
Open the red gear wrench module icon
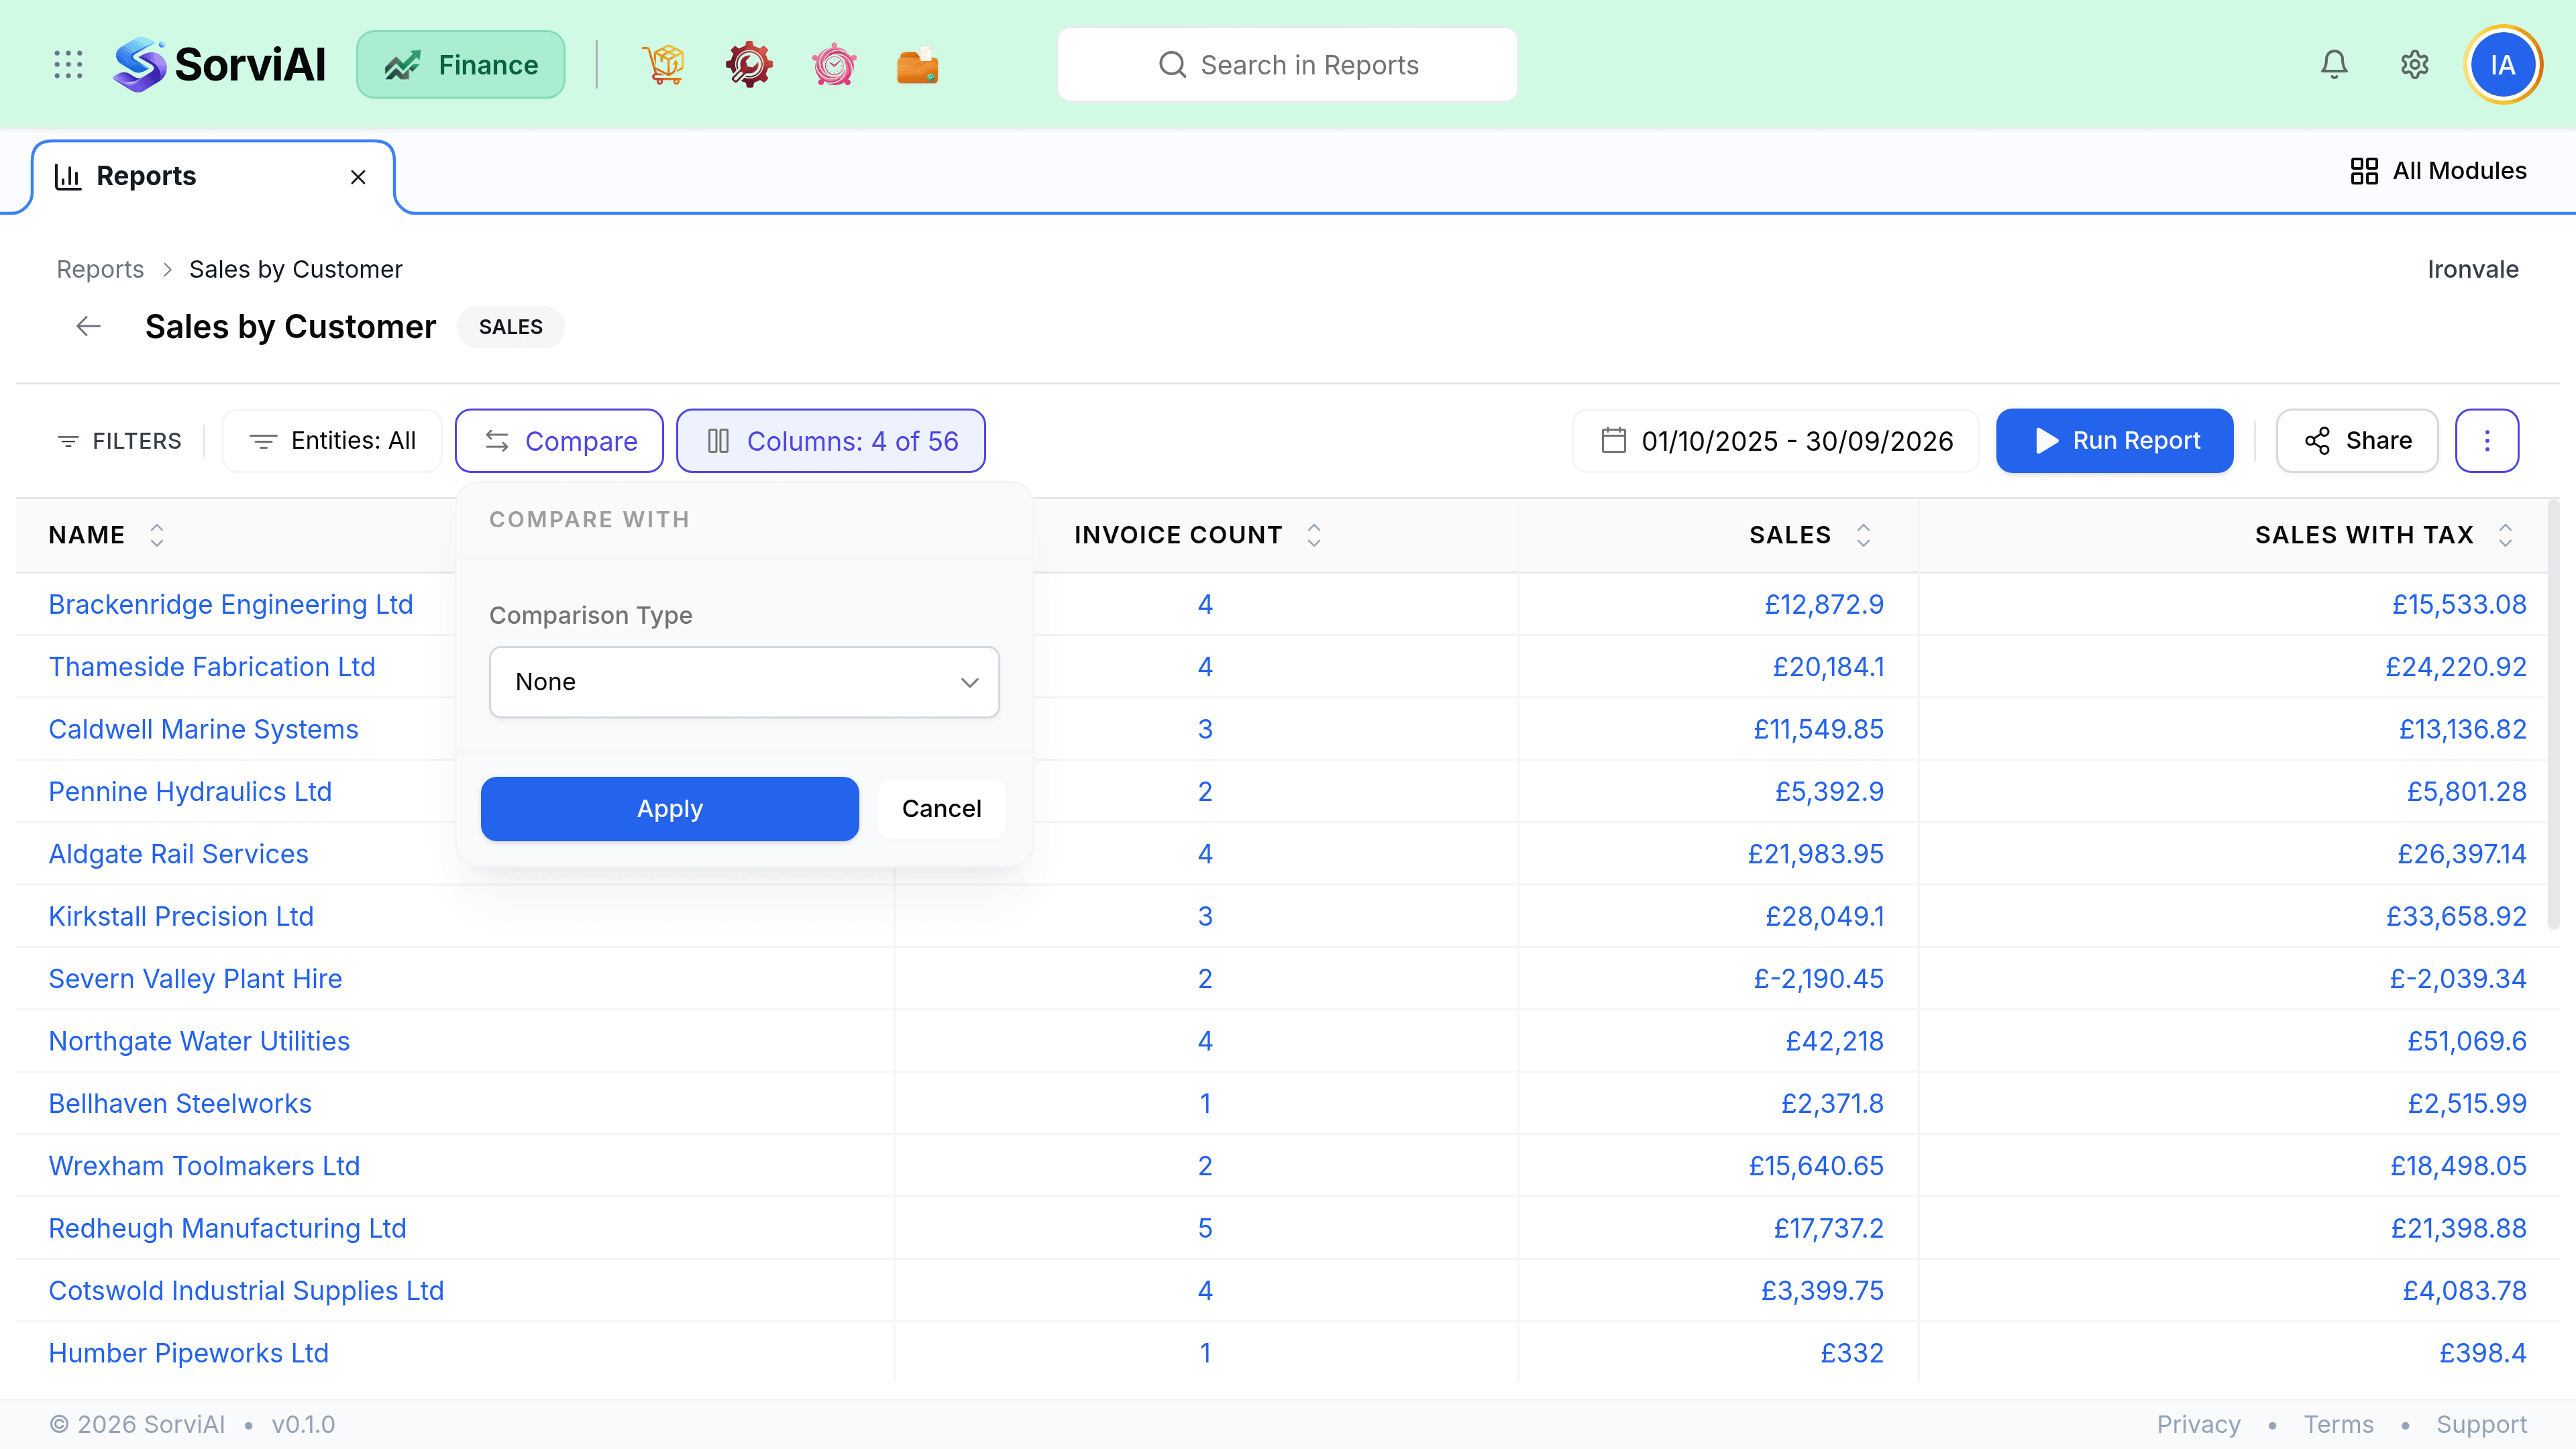click(x=749, y=65)
